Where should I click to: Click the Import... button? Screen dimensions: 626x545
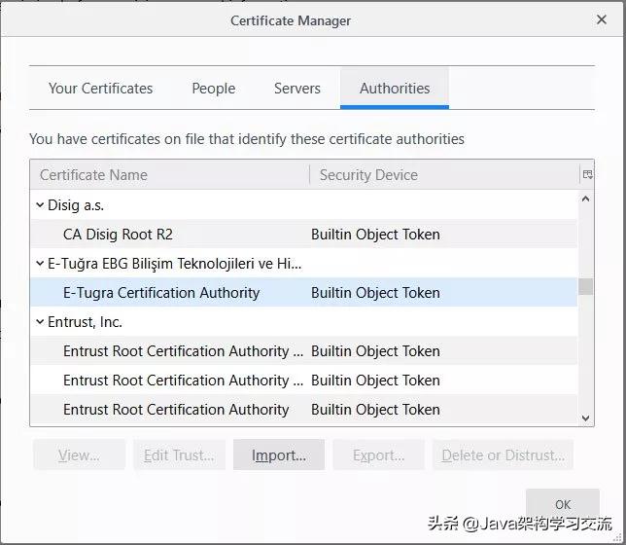pos(278,454)
